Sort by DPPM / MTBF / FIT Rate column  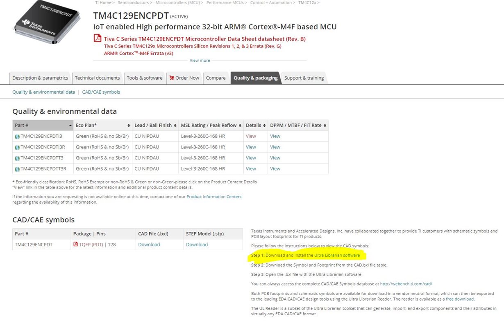click(x=298, y=125)
